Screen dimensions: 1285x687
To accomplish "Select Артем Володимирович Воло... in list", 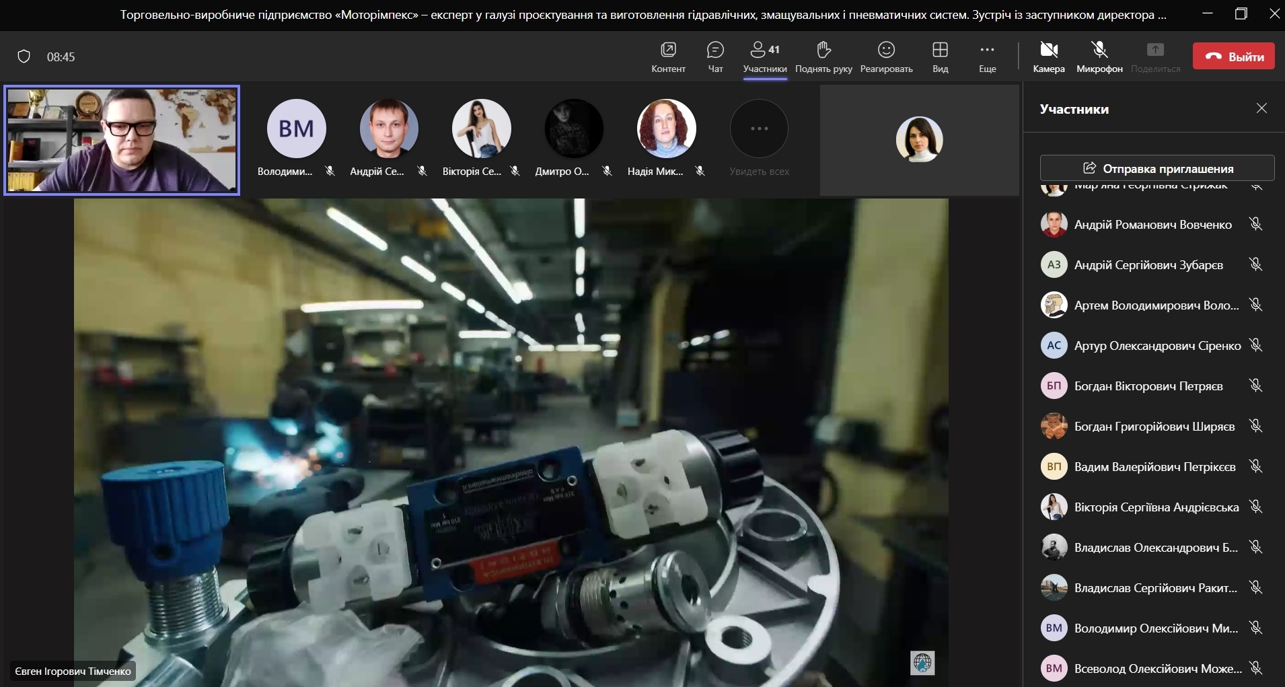I will pos(1152,305).
